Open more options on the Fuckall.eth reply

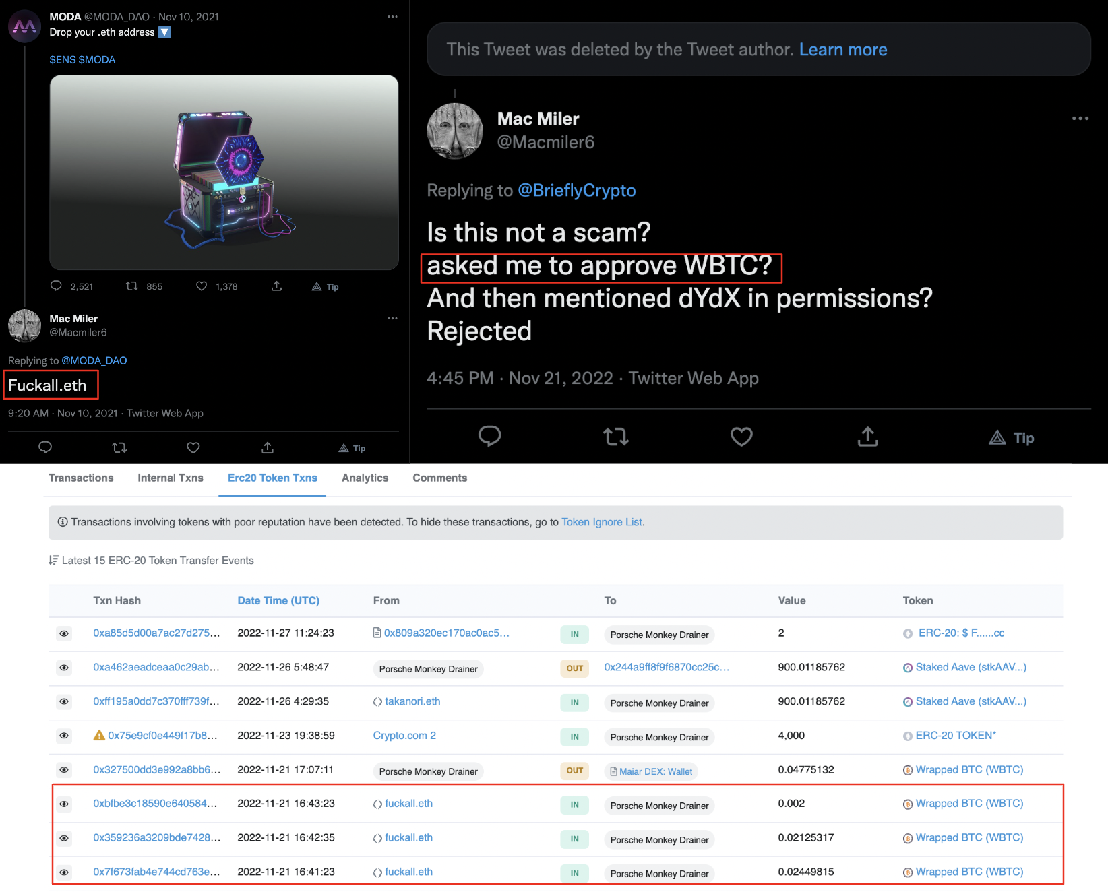pyautogui.click(x=392, y=318)
